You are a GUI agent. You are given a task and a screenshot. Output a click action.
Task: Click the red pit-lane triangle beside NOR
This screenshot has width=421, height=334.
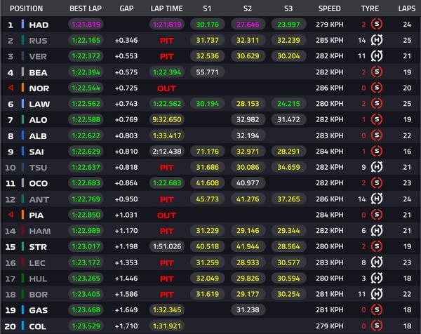(11, 88)
